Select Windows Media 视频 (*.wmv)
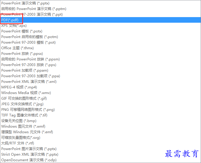Viewport: 201px width, 163px height. pyautogui.click(x=100, y=93)
